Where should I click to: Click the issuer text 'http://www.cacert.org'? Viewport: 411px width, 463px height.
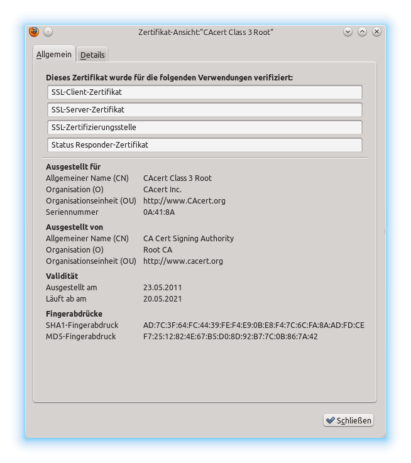pos(183,261)
